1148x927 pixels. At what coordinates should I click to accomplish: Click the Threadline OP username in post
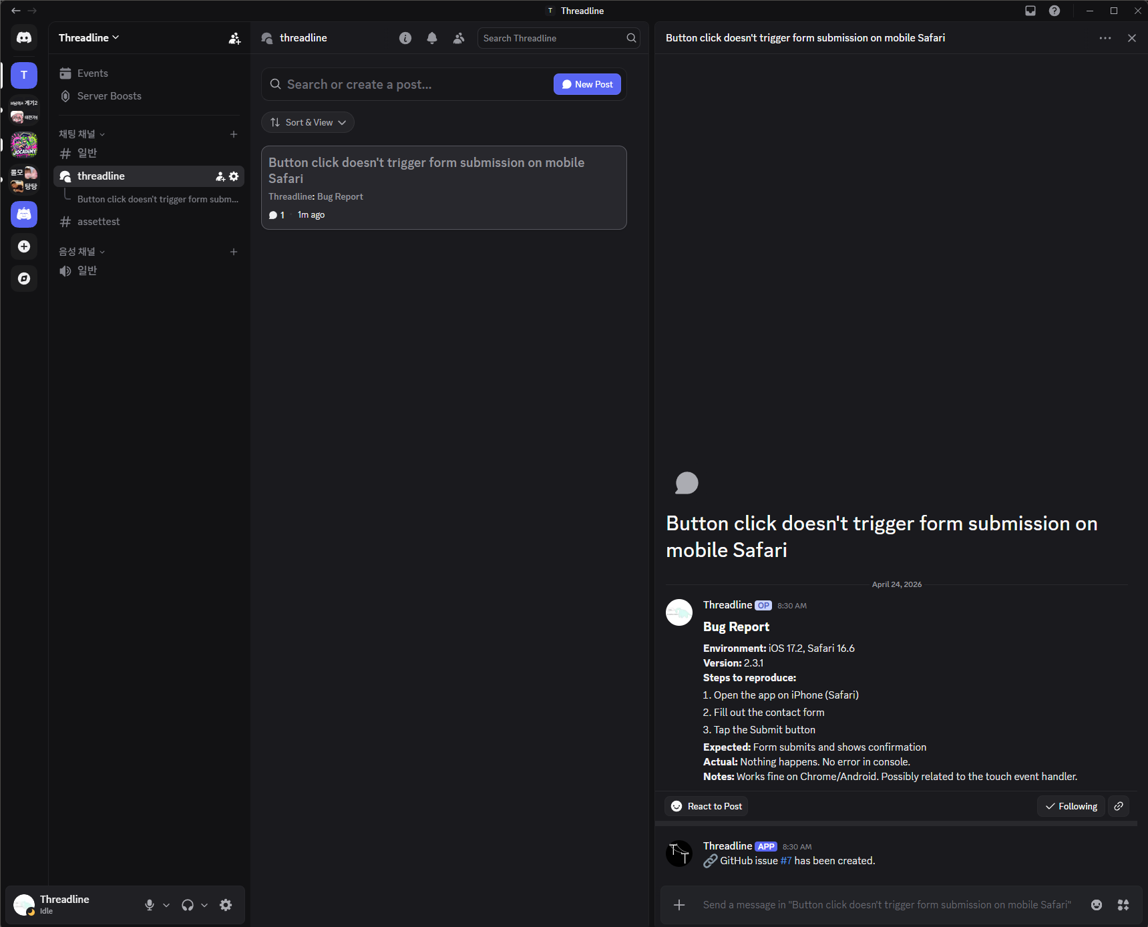727,605
